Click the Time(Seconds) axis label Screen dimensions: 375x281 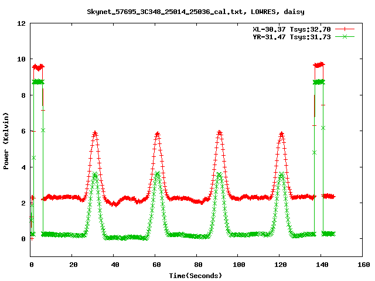tap(196, 276)
